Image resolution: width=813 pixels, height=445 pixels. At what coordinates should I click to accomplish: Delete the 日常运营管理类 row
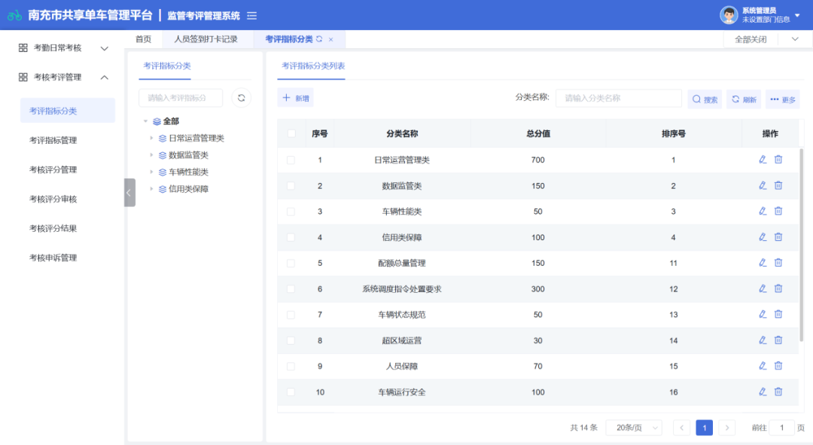778,160
